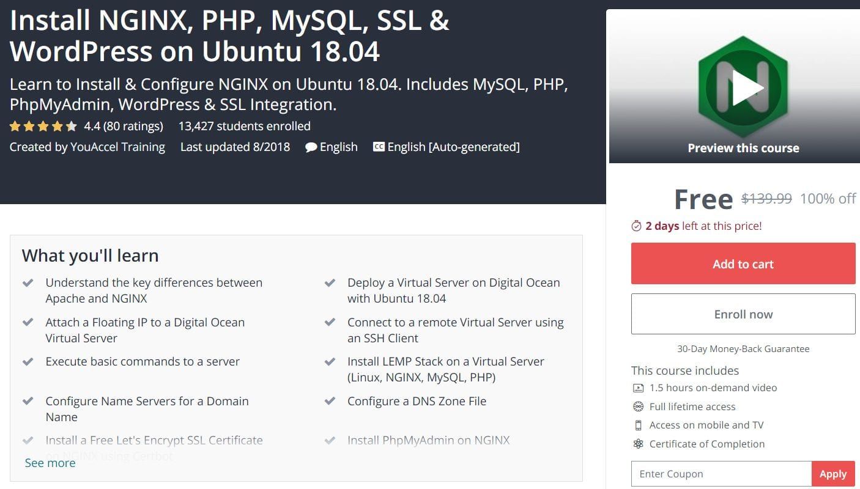
Task: Open the 80 ratings link
Action: pyautogui.click(x=133, y=127)
